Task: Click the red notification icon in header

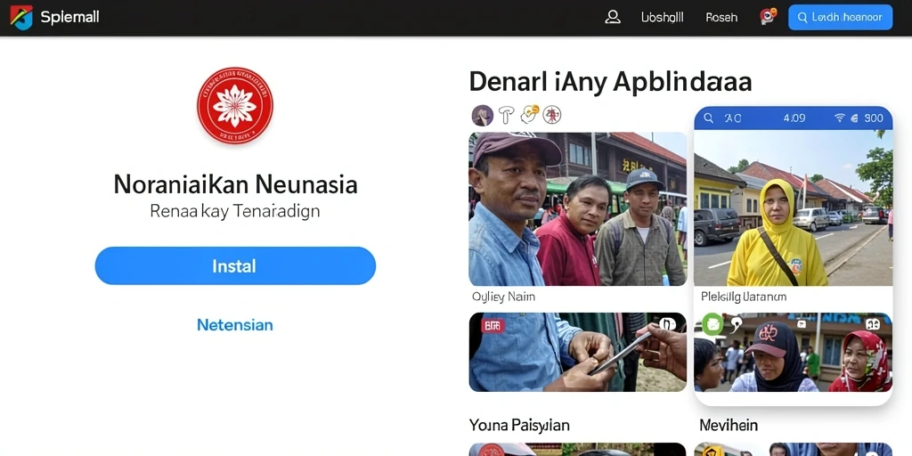Action: click(x=769, y=16)
